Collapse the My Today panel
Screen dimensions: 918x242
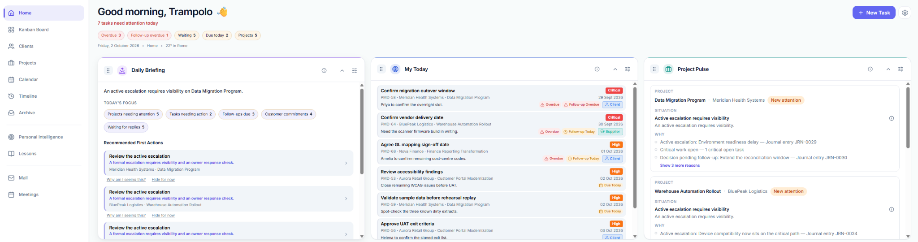point(615,69)
